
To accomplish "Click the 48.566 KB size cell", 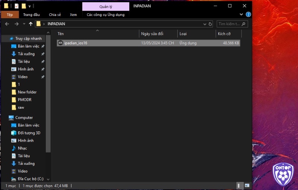I will pos(231,43).
